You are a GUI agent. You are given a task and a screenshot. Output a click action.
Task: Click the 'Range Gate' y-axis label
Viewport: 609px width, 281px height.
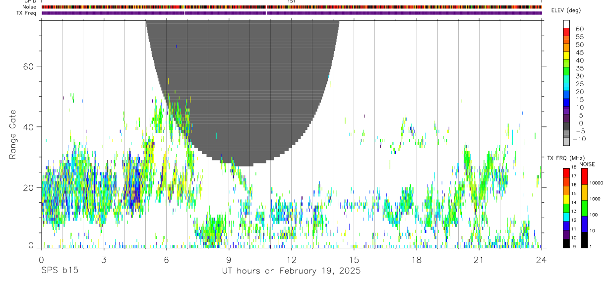13,134
